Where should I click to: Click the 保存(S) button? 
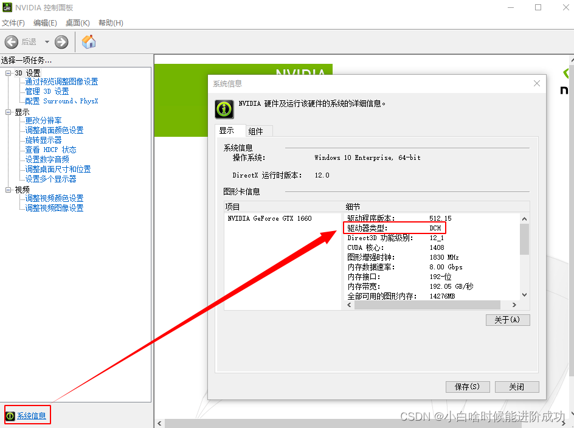[x=468, y=387]
